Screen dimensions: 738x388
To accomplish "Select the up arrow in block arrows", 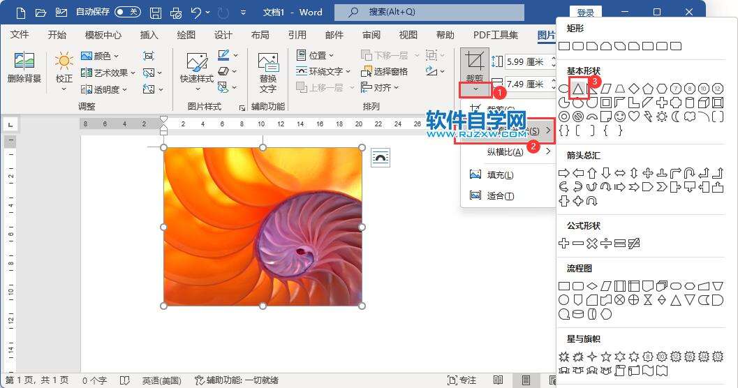I will [592, 173].
